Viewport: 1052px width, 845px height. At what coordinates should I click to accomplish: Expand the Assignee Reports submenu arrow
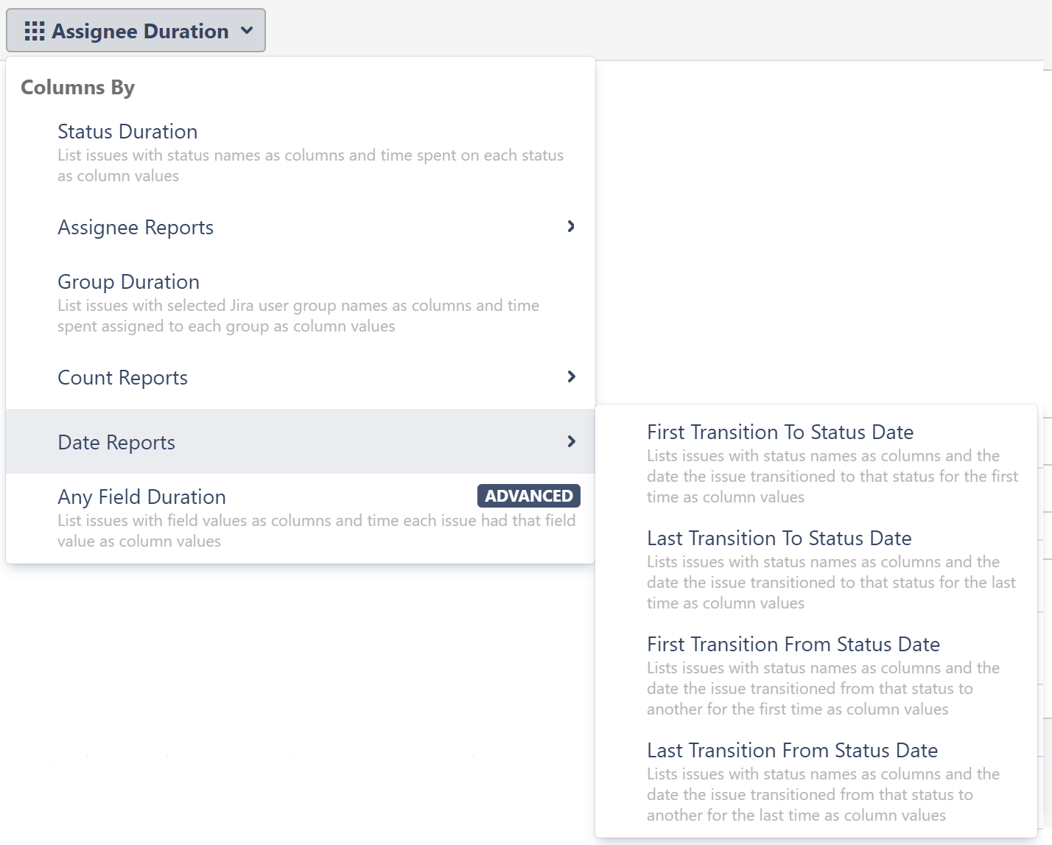[x=570, y=227]
